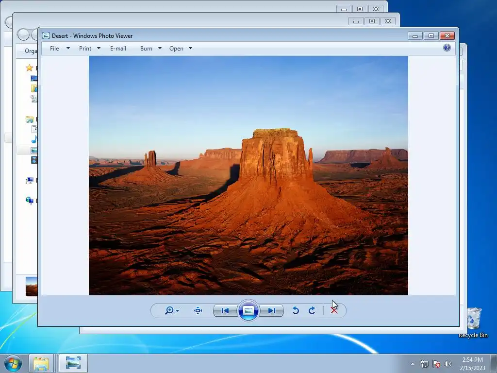The height and width of the screenshot is (373, 497).
Task: Expand the Open dropdown arrow
Action: [x=190, y=48]
